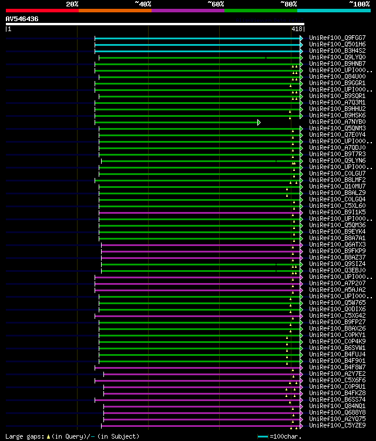Click the green ~80% identity legend segment

261,11
